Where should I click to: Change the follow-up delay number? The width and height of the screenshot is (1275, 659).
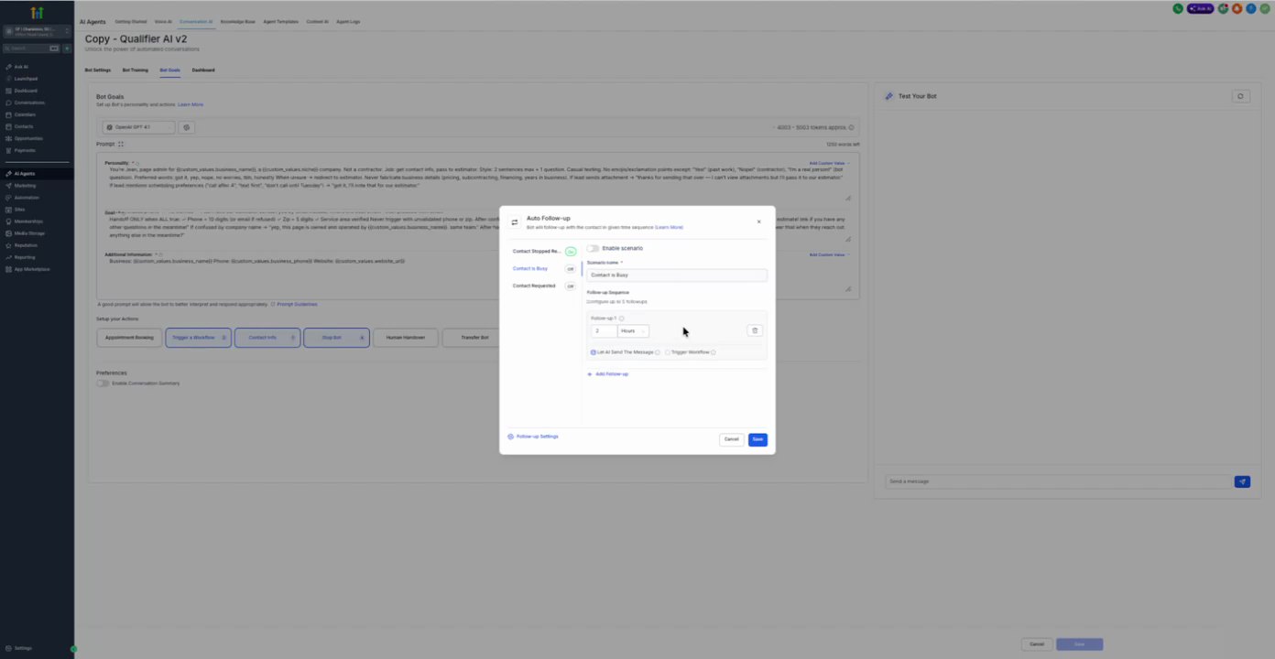(x=604, y=330)
